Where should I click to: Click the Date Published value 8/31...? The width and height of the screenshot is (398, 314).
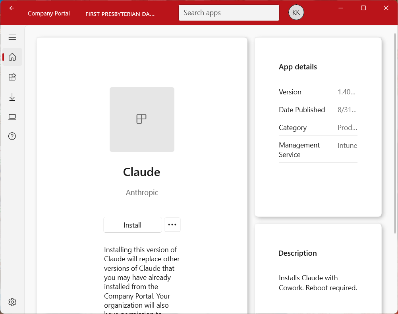tap(347, 110)
